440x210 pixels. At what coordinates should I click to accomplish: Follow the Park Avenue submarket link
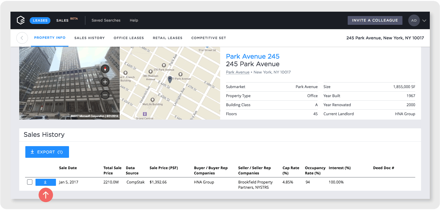[238, 72]
